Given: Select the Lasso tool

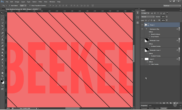Looking at the screenshot, I should coord(3,19).
